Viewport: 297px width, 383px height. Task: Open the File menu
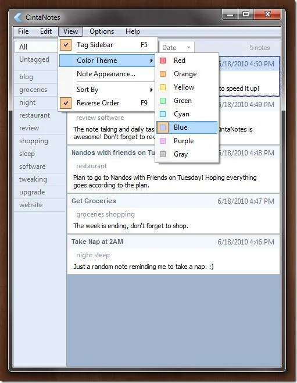(23, 31)
